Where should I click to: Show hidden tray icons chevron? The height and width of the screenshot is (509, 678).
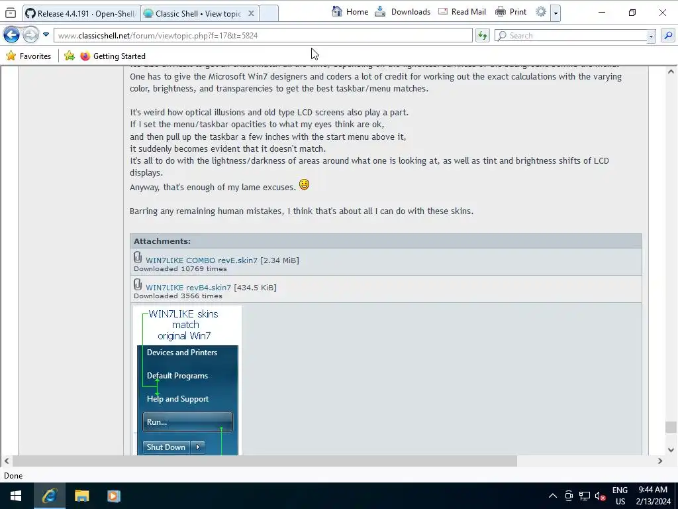pos(553,496)
